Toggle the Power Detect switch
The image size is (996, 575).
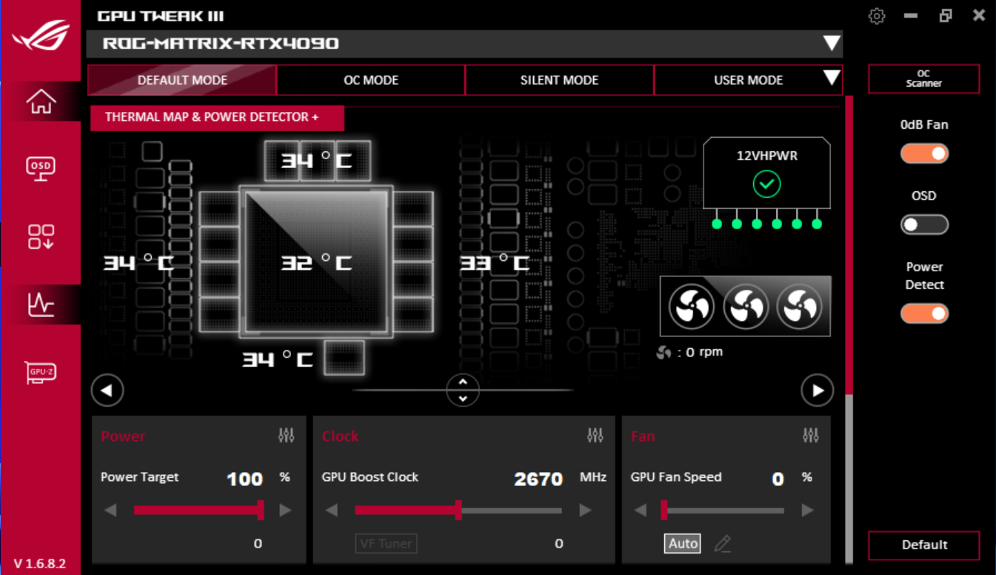click(x=924, y=313)
